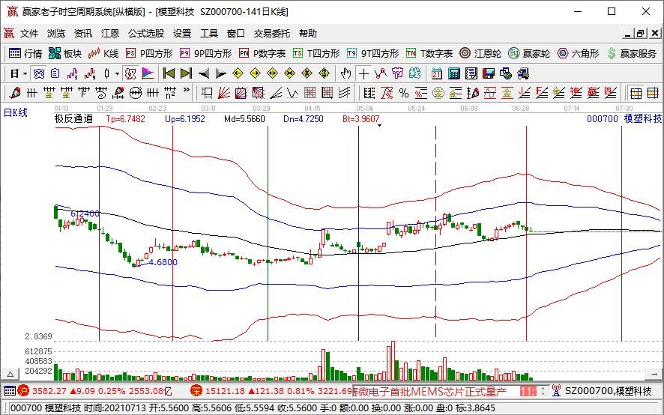Save the chart with floppy disk icon
The height and width of the screenshot is (415, 664).
point(489,73)
